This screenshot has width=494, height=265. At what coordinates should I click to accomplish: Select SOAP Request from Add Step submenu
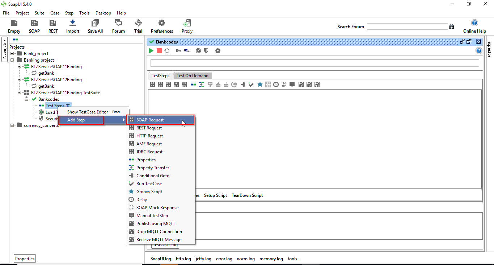[x=156, y=120]
